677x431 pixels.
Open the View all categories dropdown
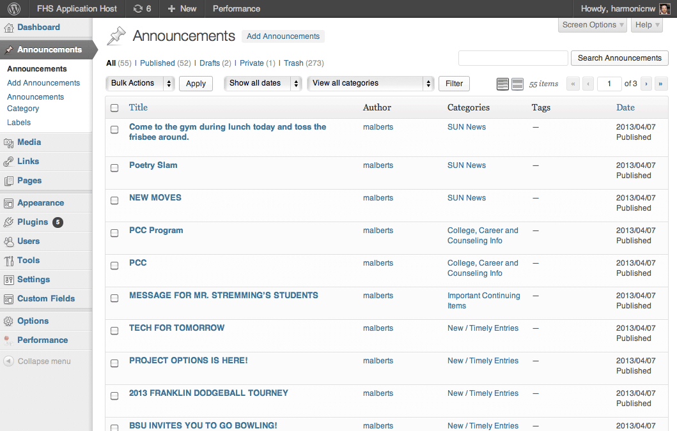(371, 83)
